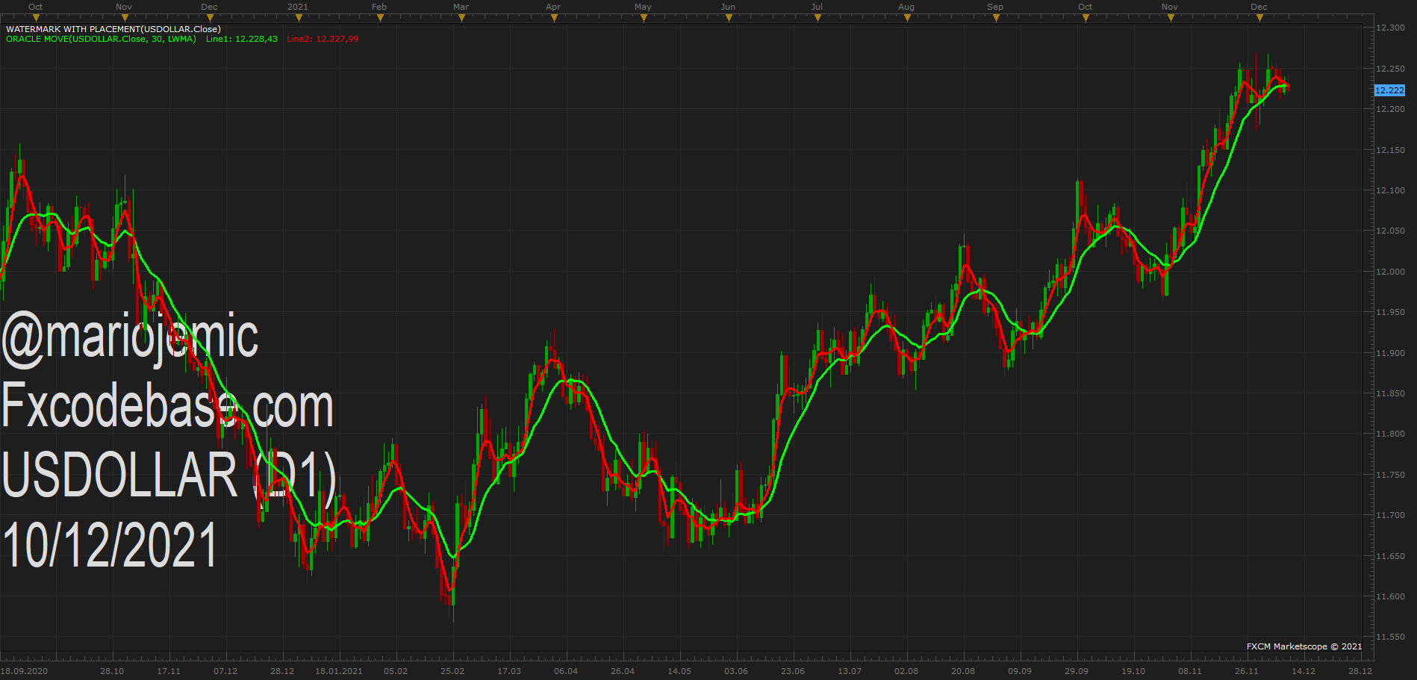This screenshot has height=680, width=1417.
Task: Click the 11.700 price axis label
Action: [x=1390, y=515]
